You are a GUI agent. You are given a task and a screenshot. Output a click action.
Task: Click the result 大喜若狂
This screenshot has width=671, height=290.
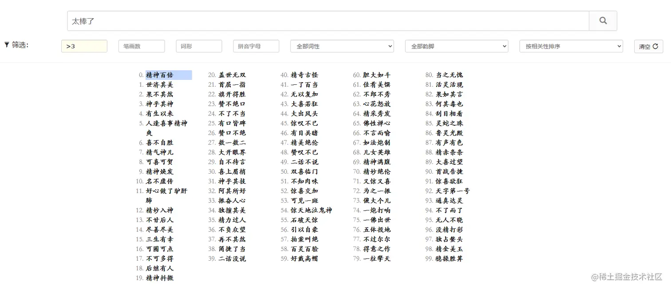tap(304, 104)
